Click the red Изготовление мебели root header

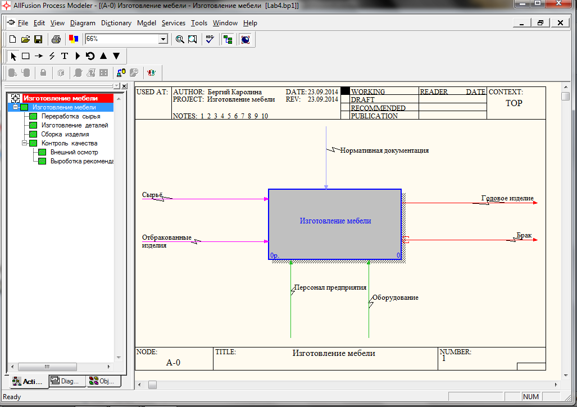click(61, 98)
